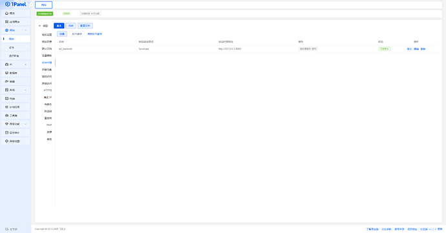Click the Delete link for xd_backend row
Viewport: 446px width, 233px height.
(x=423, y=49)
